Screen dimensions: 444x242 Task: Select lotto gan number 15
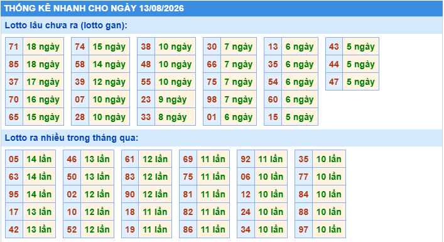[273, 117]
